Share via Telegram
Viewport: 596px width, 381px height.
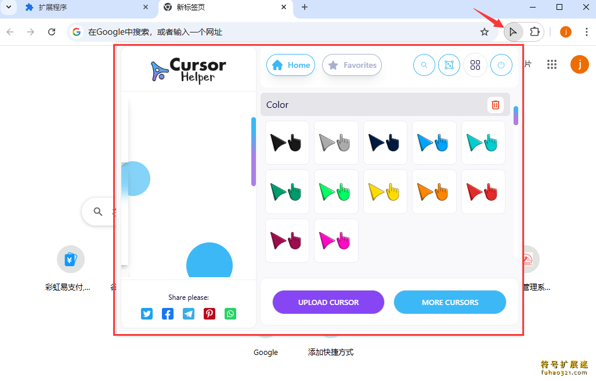189,314
